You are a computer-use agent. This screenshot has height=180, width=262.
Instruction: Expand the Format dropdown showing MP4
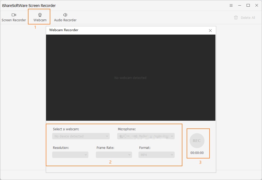coord(157,155)
